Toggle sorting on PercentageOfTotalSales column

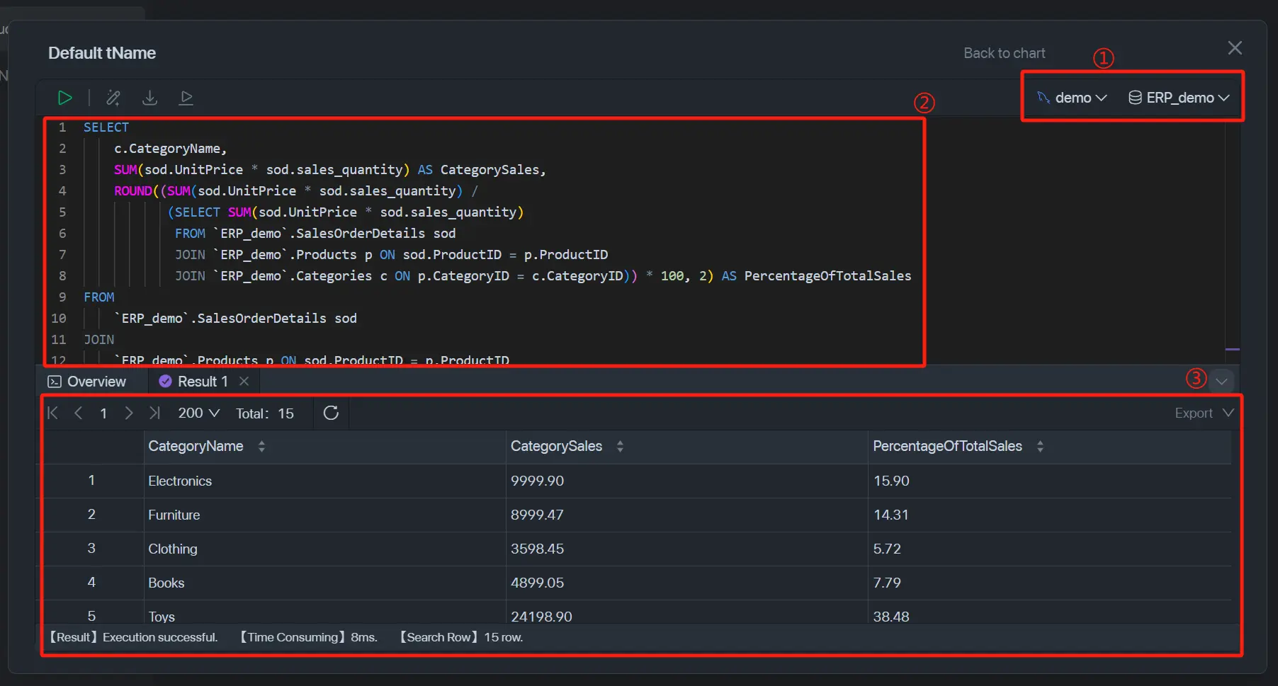click(1041, 446)
